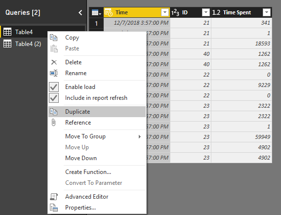Open Advanced Editor from the menu

[97, 197]
